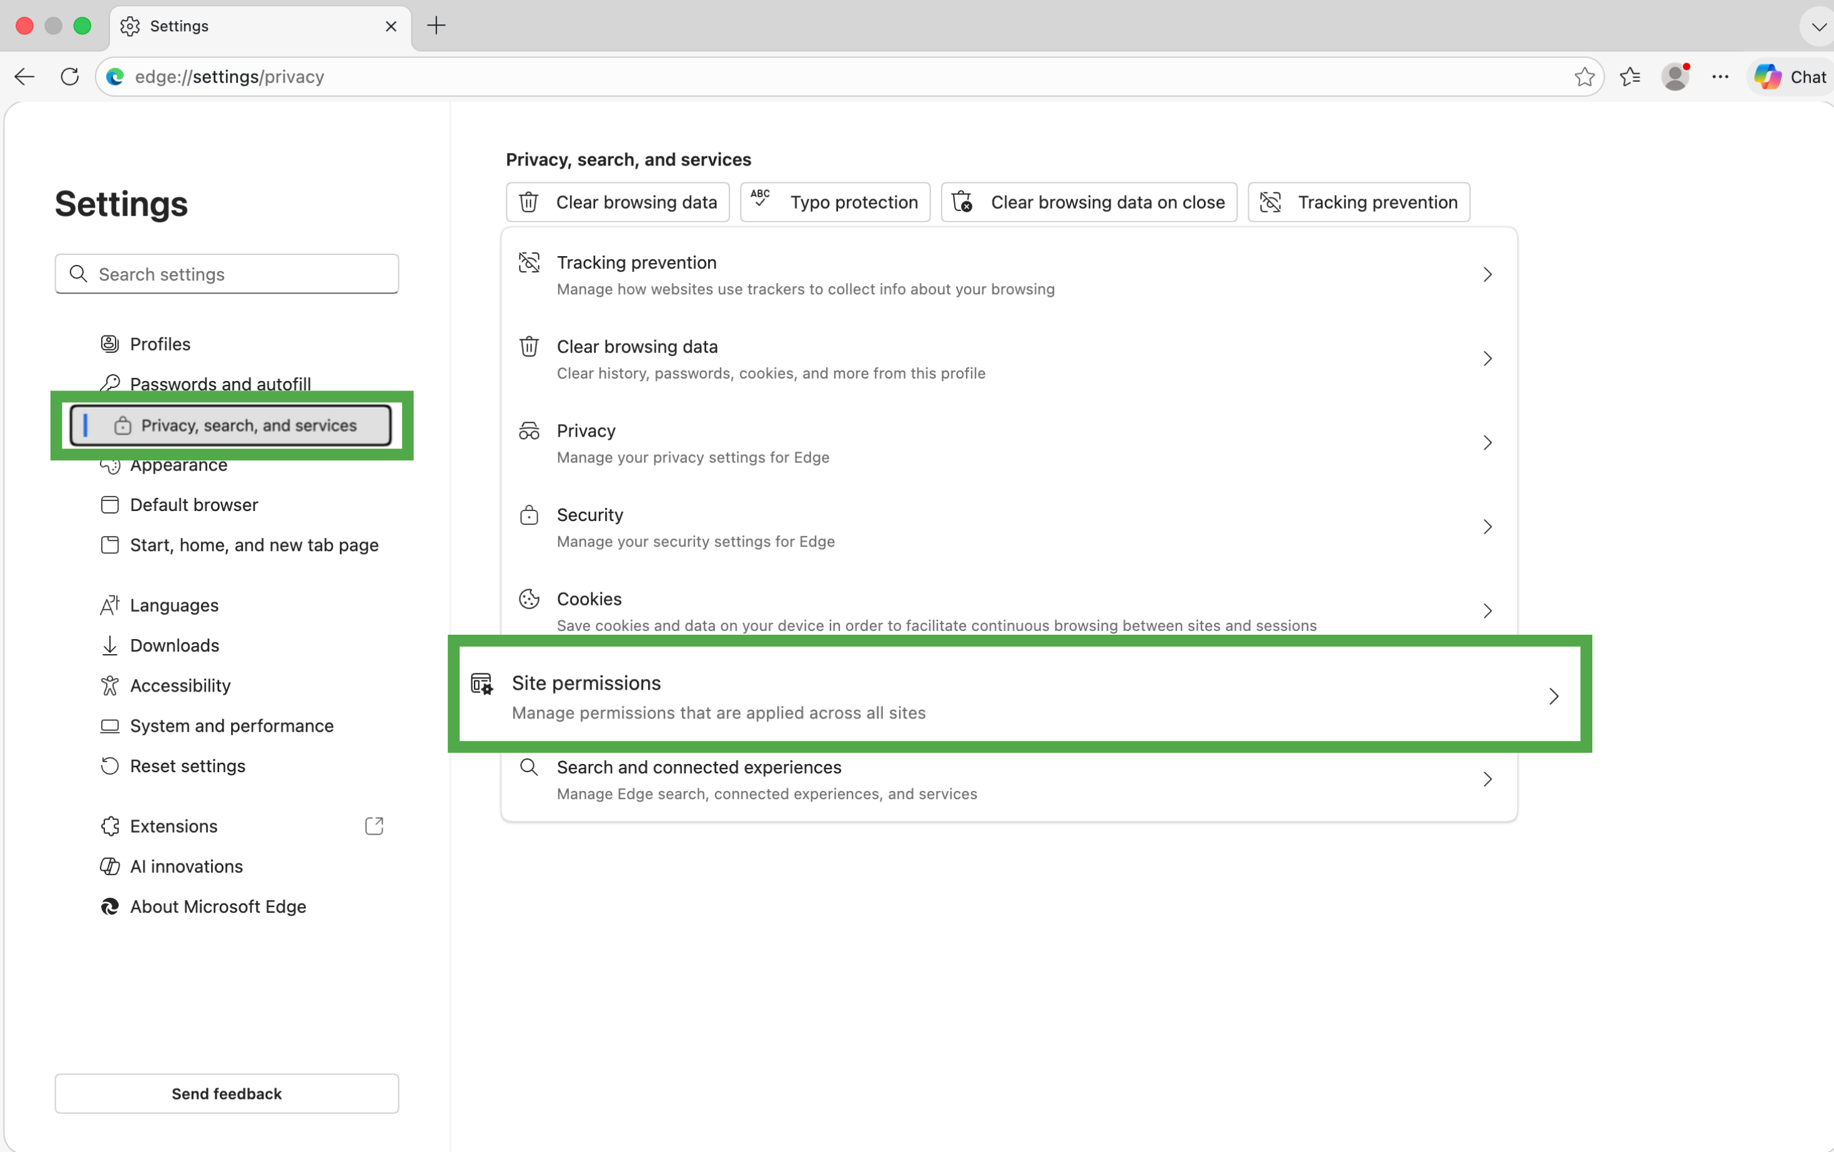Open the Settings and more ellipsis menu

(1720, 77)
